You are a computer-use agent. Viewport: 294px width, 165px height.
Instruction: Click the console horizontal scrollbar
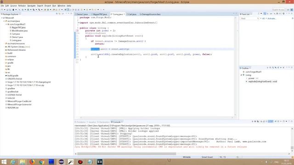[x=127, y=154]
